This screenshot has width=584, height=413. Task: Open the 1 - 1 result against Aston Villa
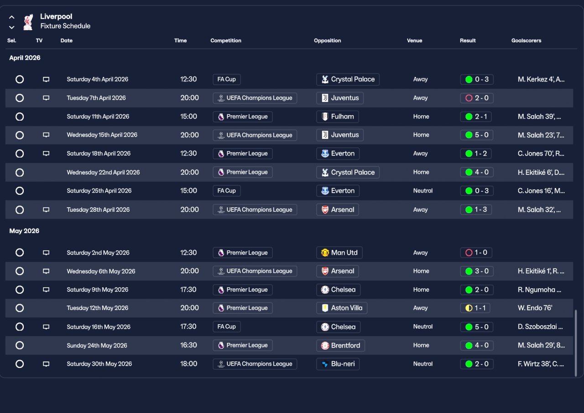475,308
